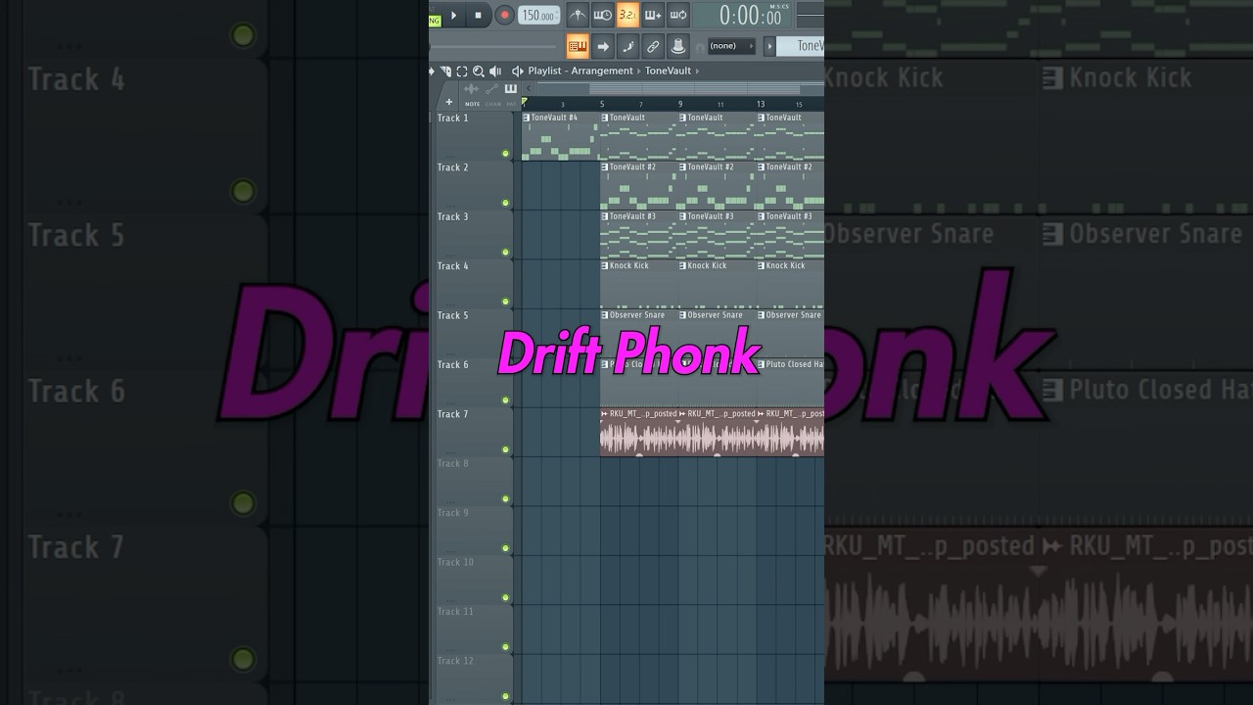Stop playback with the Stop button
The image size is (1253, 705).
(x=478, y=15)
